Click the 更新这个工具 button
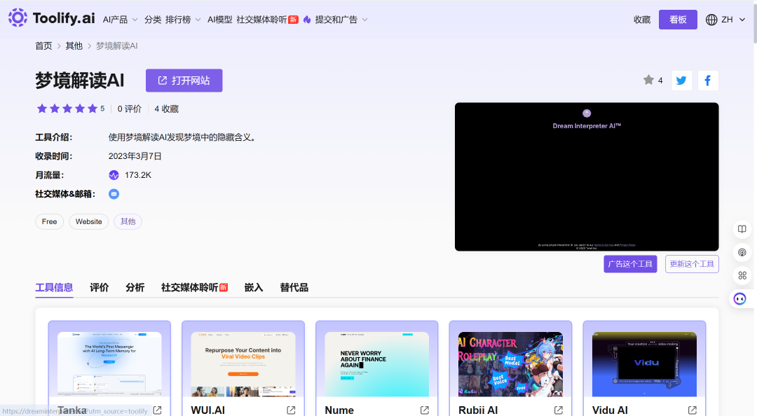The height and width of the screenshot is (416, 757). point(692,264)
